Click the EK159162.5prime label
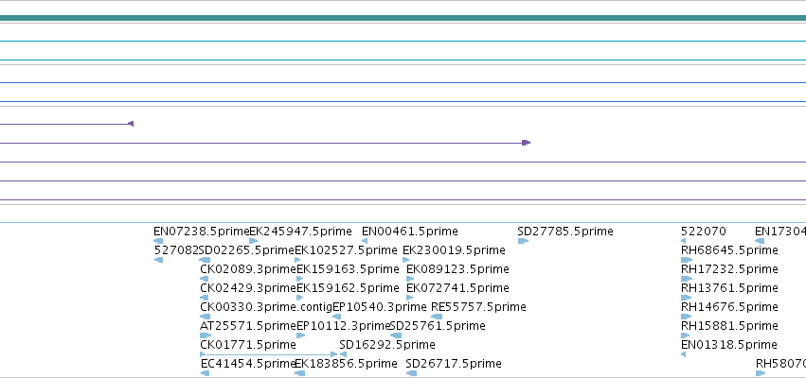 pyautogui.click(x=348, y=288)
